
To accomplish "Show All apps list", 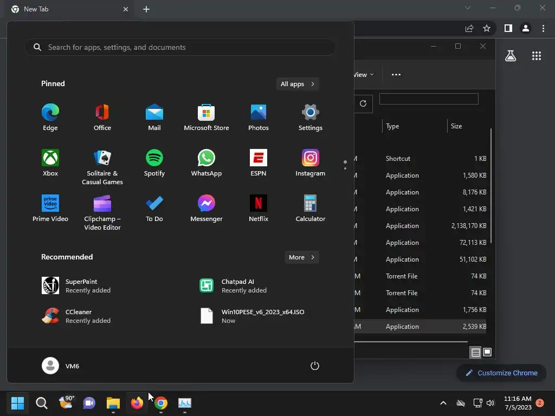I will (x=298, y=84).
